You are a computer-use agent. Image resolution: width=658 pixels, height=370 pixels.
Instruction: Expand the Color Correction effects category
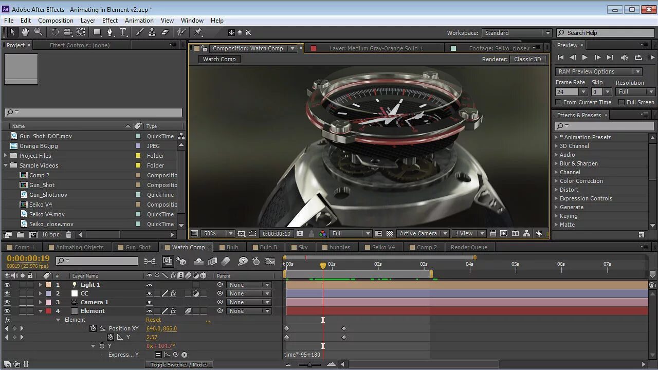[556, 181]
